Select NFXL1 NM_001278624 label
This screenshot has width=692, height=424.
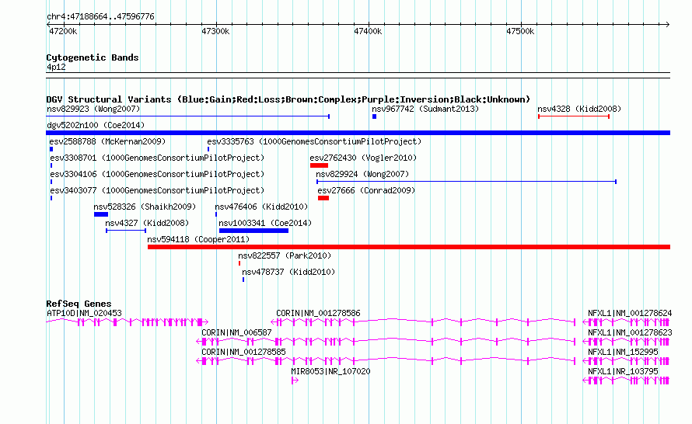630,314
